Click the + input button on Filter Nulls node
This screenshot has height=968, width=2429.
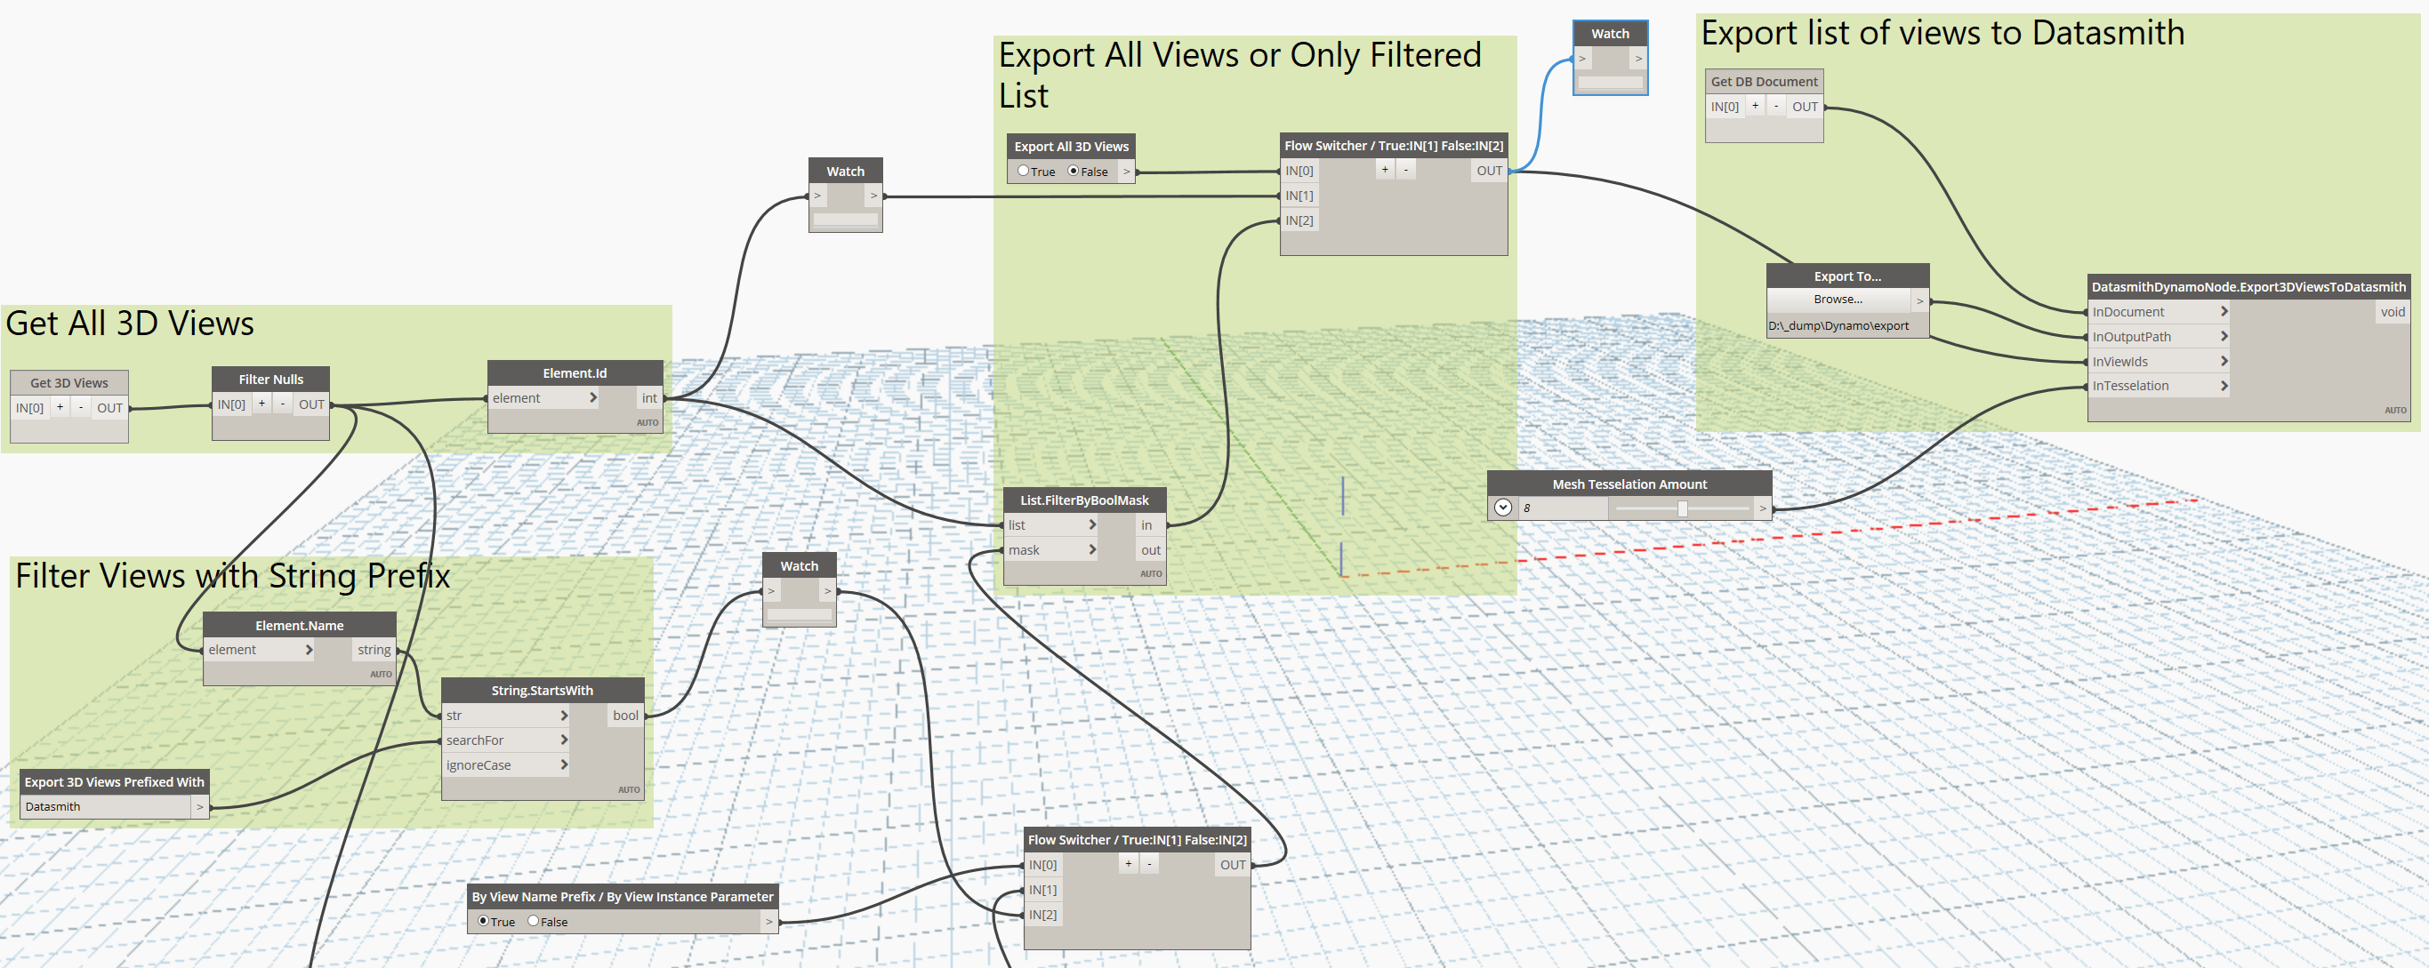click(x=262, y=403)
